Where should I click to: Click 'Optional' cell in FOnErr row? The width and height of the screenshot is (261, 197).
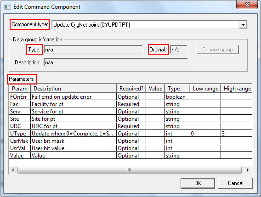click(x=131, y=97)
